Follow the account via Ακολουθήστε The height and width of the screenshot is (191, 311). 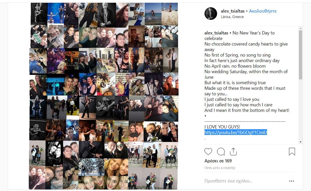click(263, 11)
